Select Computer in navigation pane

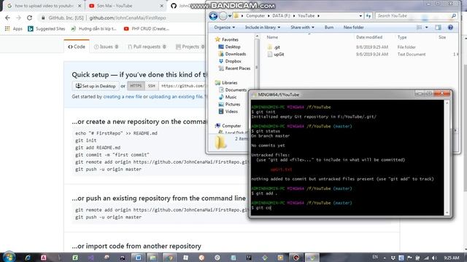coord(228,126)
